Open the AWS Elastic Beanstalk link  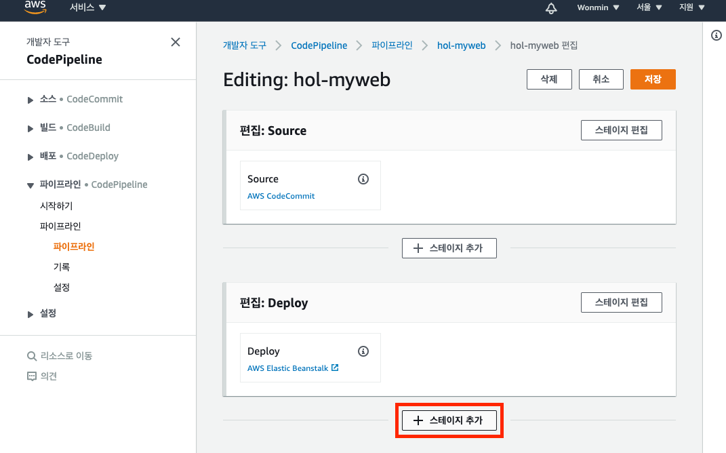click(x=287, y=368)
